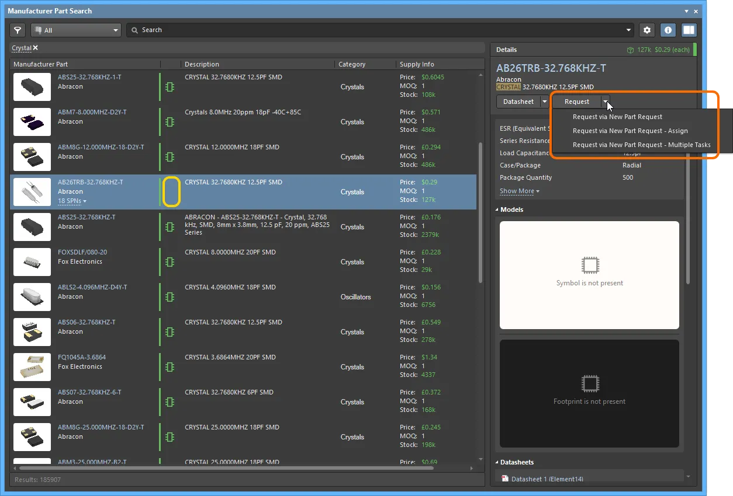The height and width of the screenshot is (496, 733).
Task: Click component icon in ABS25-32.768KHZ-T row
Action: coord(170,227)
